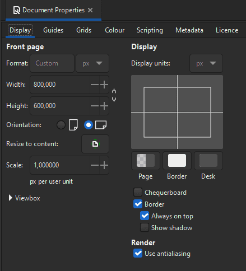Click the minus icon to decrease Height

pos(95,106)
